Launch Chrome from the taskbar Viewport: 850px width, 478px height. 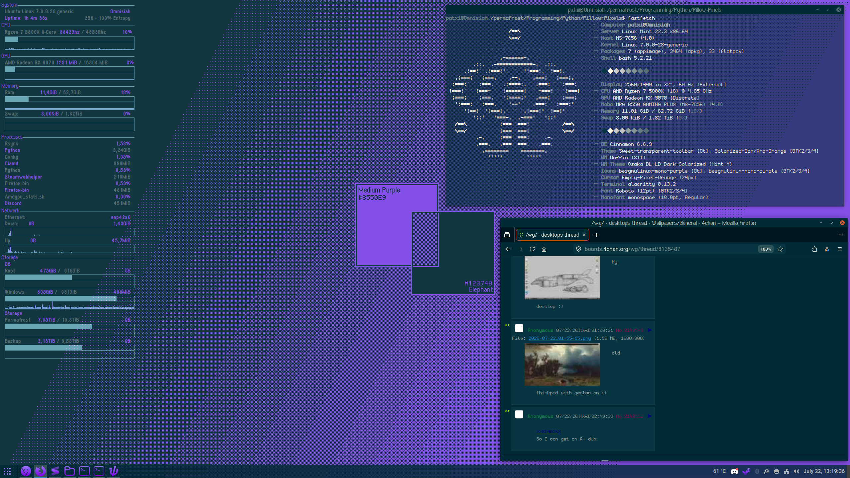[26, 471]
